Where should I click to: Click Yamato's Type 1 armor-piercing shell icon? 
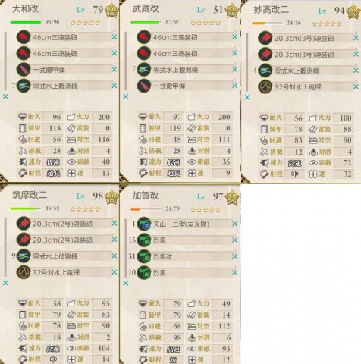pos(24,70)
